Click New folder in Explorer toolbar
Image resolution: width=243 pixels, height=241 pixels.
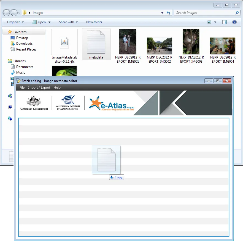click(94, 22)
